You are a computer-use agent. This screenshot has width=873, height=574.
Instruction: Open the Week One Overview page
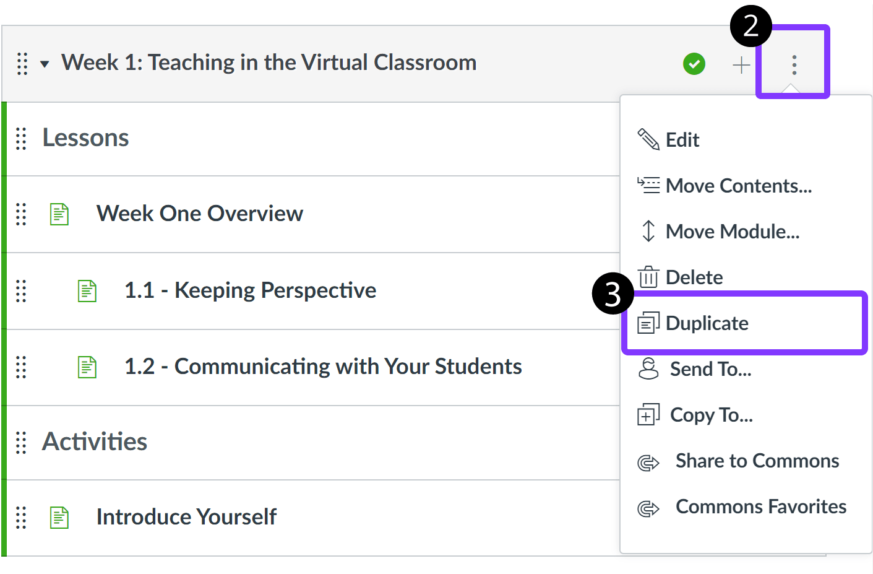point(199,214)
